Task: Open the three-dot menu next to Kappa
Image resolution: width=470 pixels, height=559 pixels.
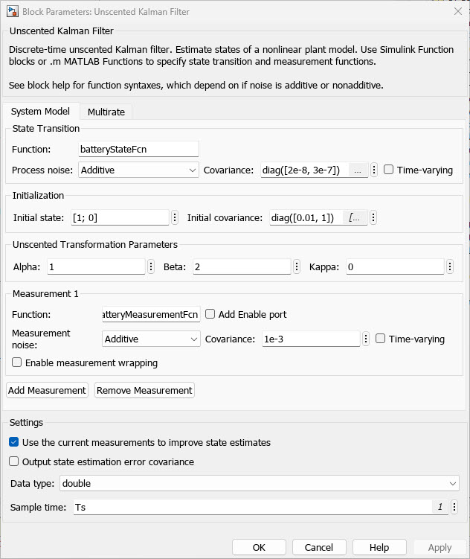Action: pyautogui.click(x=450, y=266)
